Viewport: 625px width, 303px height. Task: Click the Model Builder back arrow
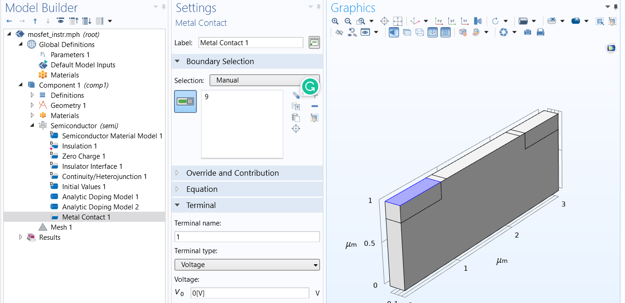[9, 21]
